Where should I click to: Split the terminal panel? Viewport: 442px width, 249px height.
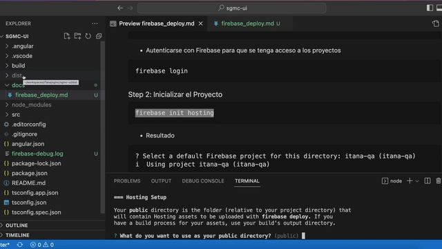(427, 181)
